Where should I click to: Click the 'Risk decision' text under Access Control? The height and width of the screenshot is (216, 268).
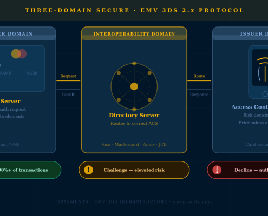click(256, 115)
